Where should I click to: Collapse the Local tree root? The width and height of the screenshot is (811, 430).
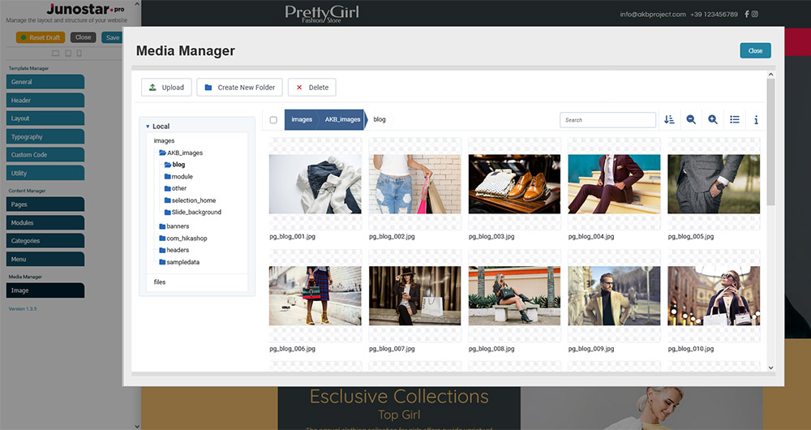point(148,127)
